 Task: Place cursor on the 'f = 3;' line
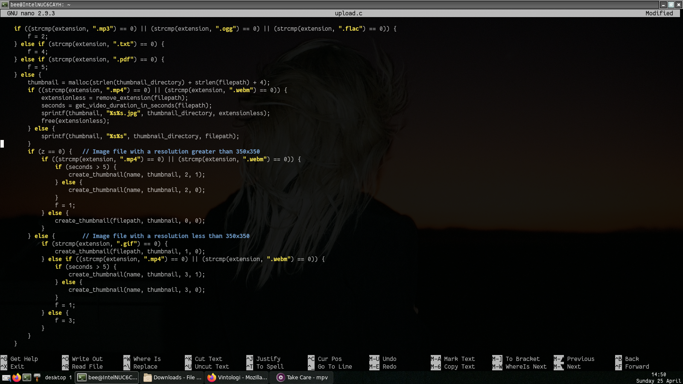coord(65,320)
